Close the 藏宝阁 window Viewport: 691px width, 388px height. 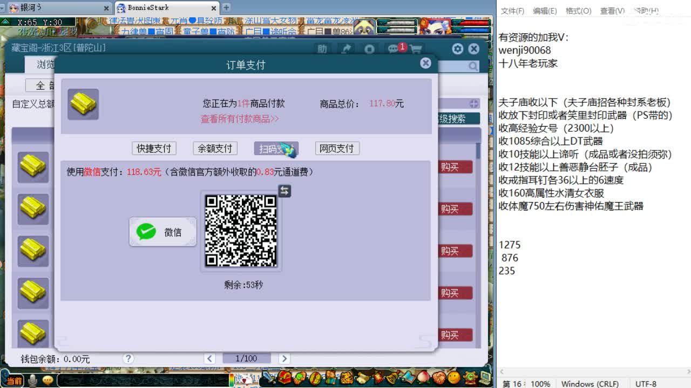point(474,49)
